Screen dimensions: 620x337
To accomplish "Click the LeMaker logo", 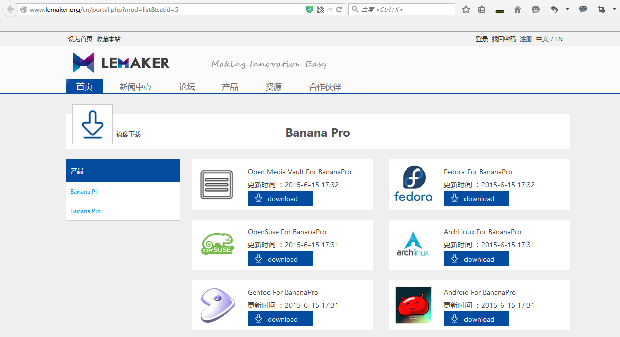I will point(121,63).
